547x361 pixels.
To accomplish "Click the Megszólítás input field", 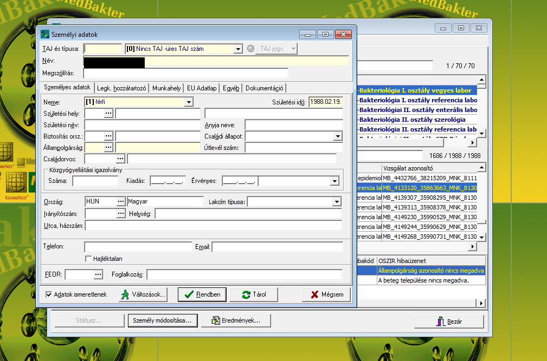I will click(185, 73).
